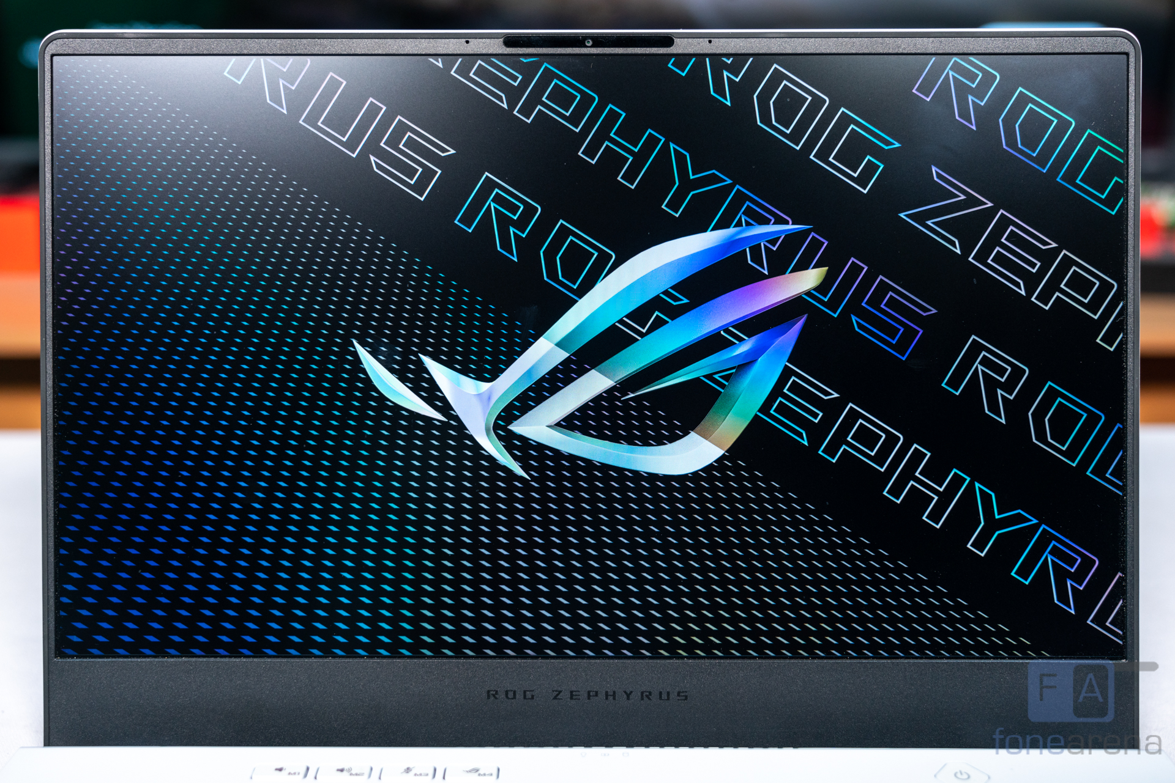Click the left microphone hole beside webcam
Viewport: 1175px width, 783px height.
[x=468, y=42]
